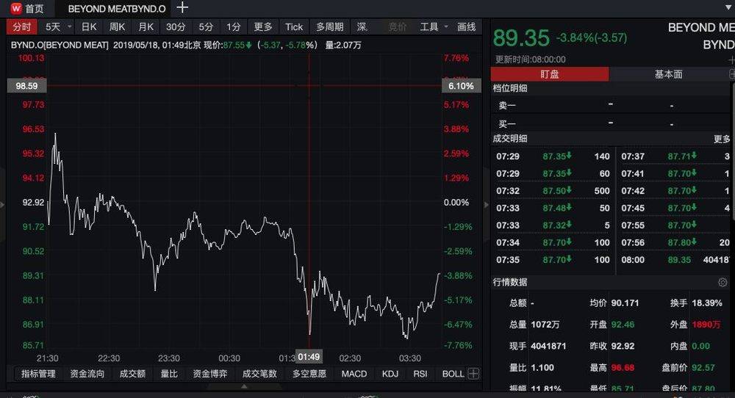Screen dimensions: 735x398
Task: Expand left sidebar using edge arrow
Action: 2,205
